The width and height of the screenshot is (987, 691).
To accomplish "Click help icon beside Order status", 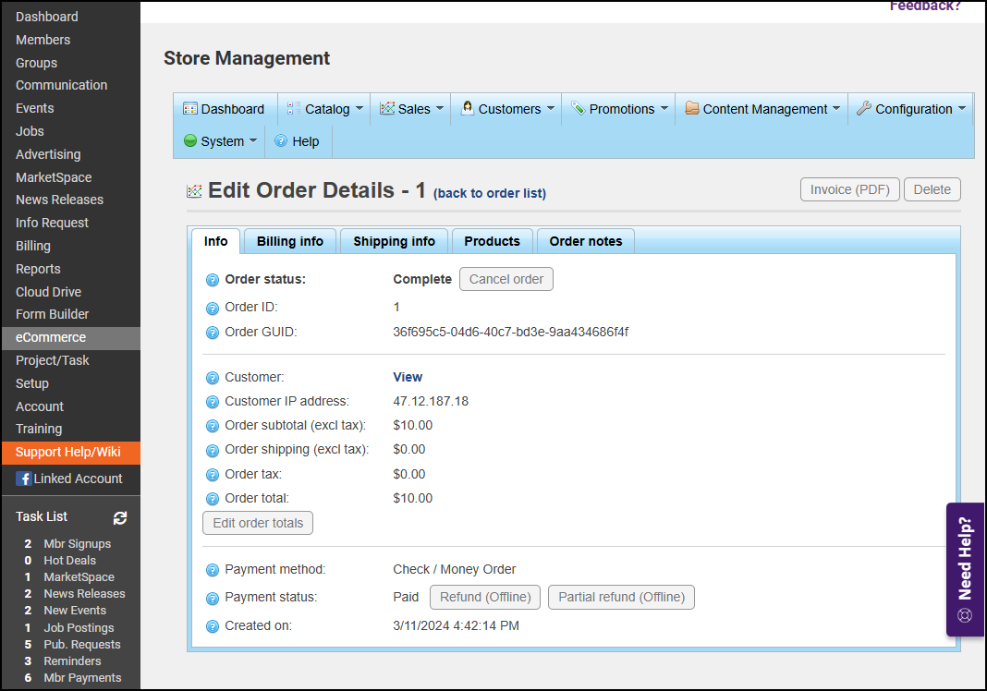I will pos(213,280).
